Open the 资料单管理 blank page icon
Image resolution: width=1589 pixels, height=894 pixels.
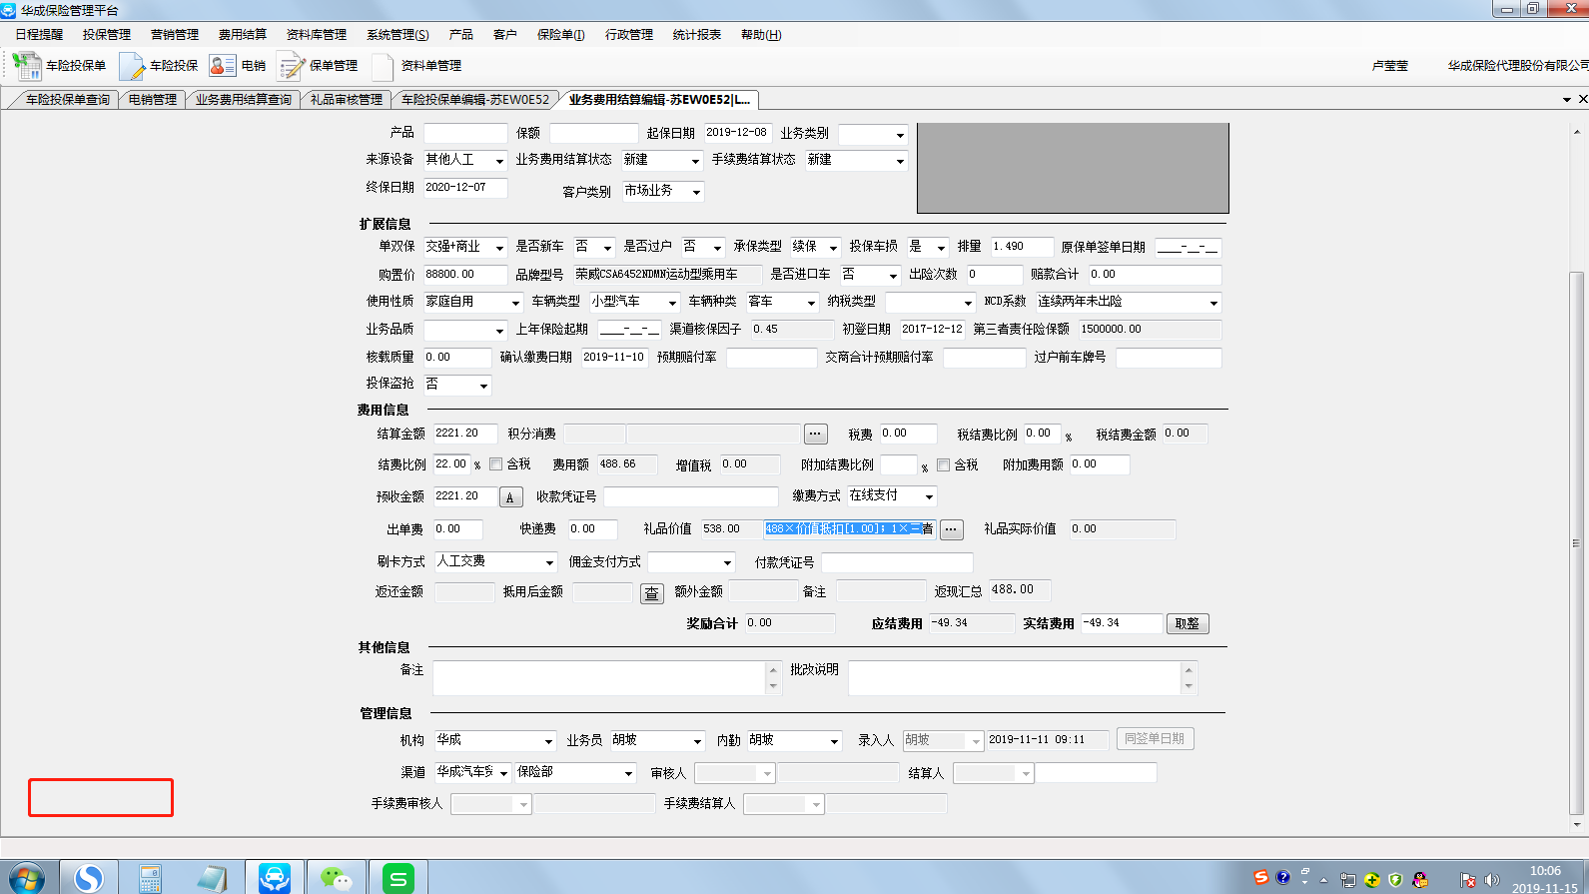[x=383, y=66]
